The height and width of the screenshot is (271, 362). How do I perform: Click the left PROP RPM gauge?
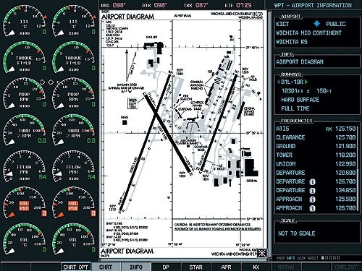click(x=25, y=94)
